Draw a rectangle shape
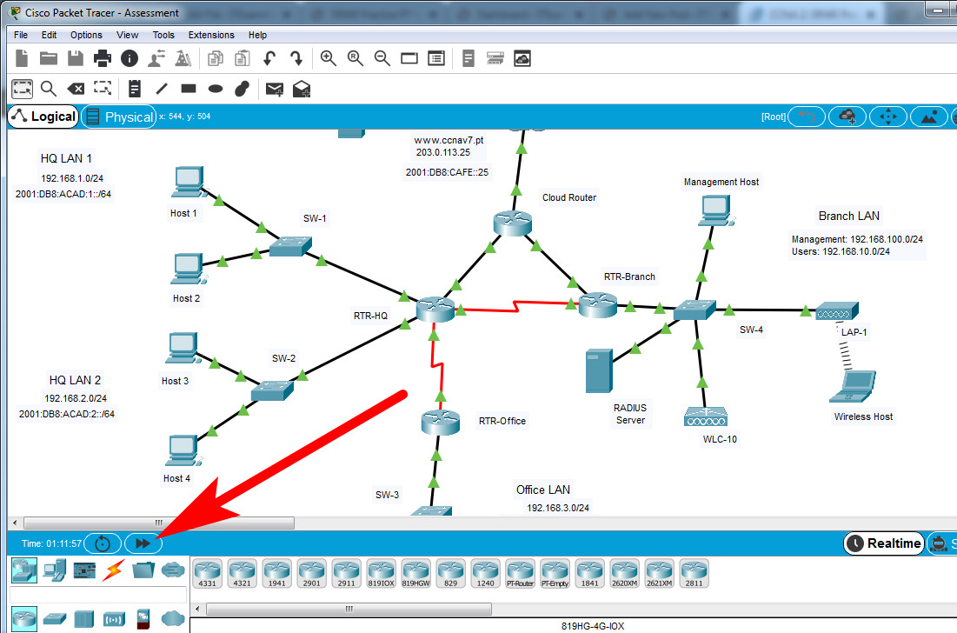957x633 pixels. pyautogui.click(x=189, y=89)
